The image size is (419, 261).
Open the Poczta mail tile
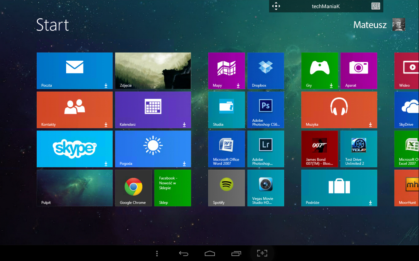[74, 70]
